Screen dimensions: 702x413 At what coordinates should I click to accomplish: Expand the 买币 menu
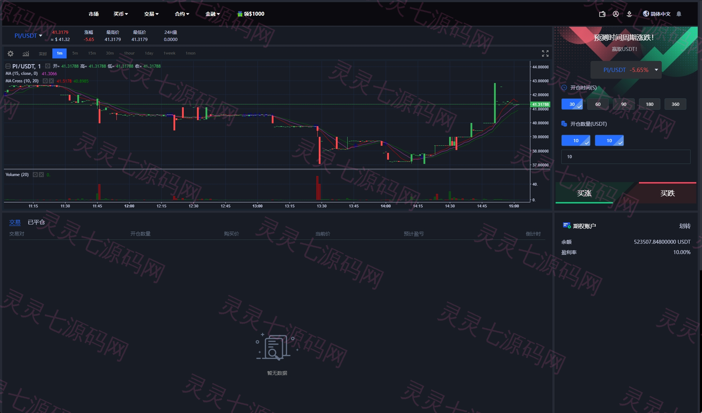121,14
